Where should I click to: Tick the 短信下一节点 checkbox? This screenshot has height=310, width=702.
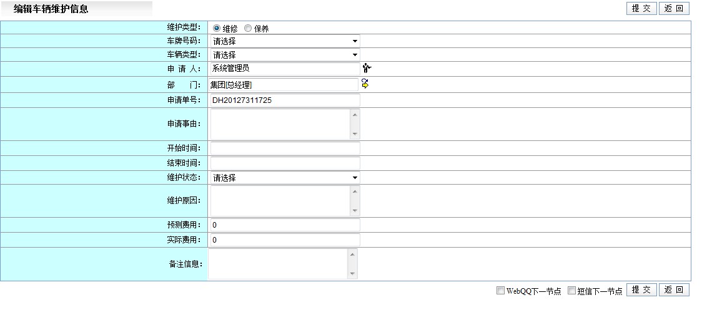571,290
